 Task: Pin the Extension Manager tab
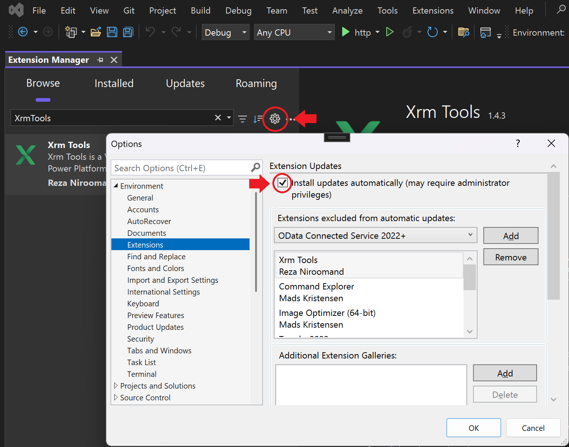click(x=100, y=60)
